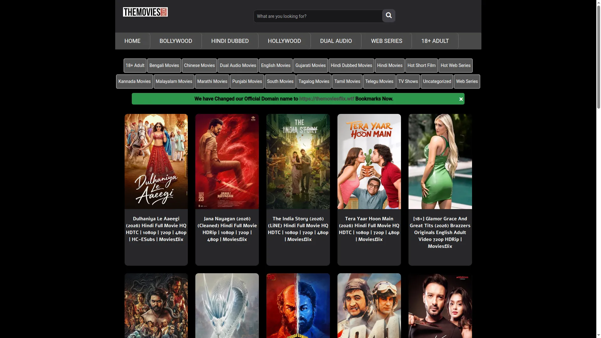601x338 pixels.
Task: Select the 18+ Adult category tag
Action: coord(135,65)
